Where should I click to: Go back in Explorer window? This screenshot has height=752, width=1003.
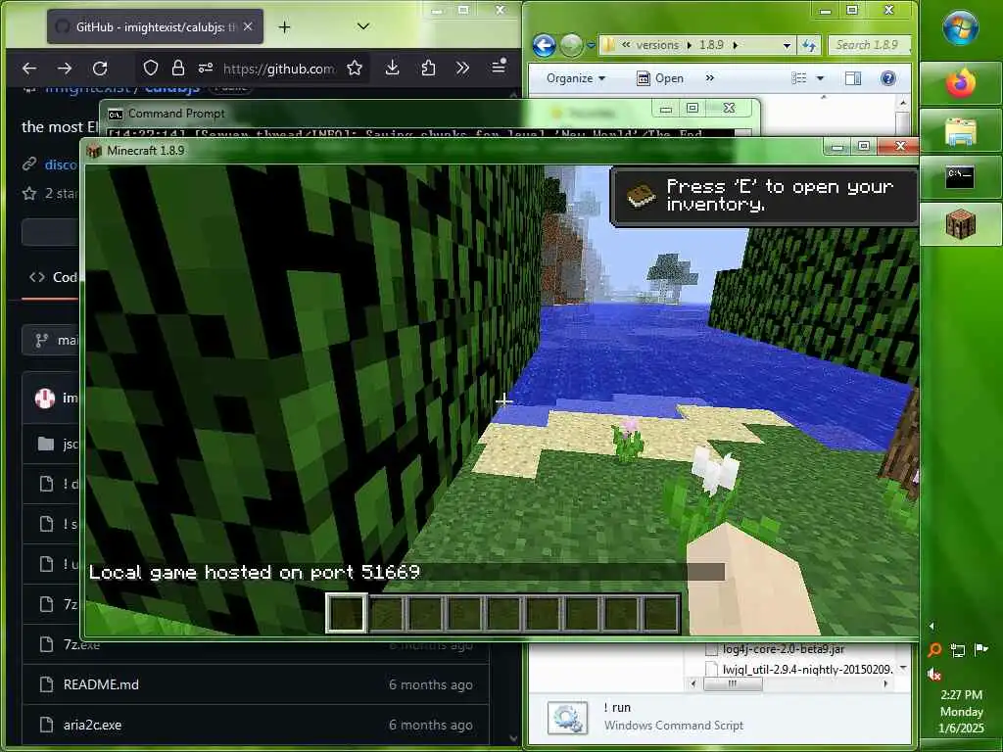click(x=544, y=45)
